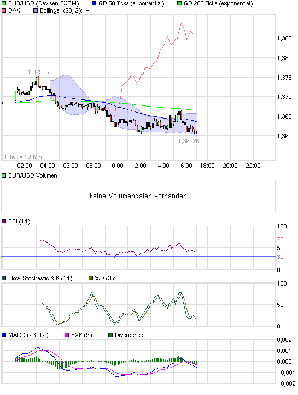Click the green GD 200 Ticks swatch
Screen dimensions: 298x395
point(179,3)
